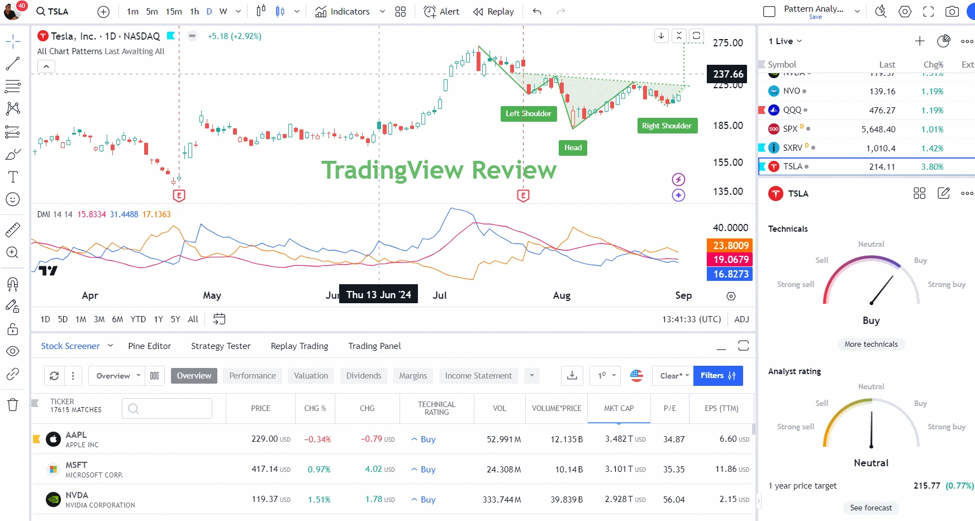Open the Overview screener dropdown
This screenshot has height=521, width=975.
[116, 376]
